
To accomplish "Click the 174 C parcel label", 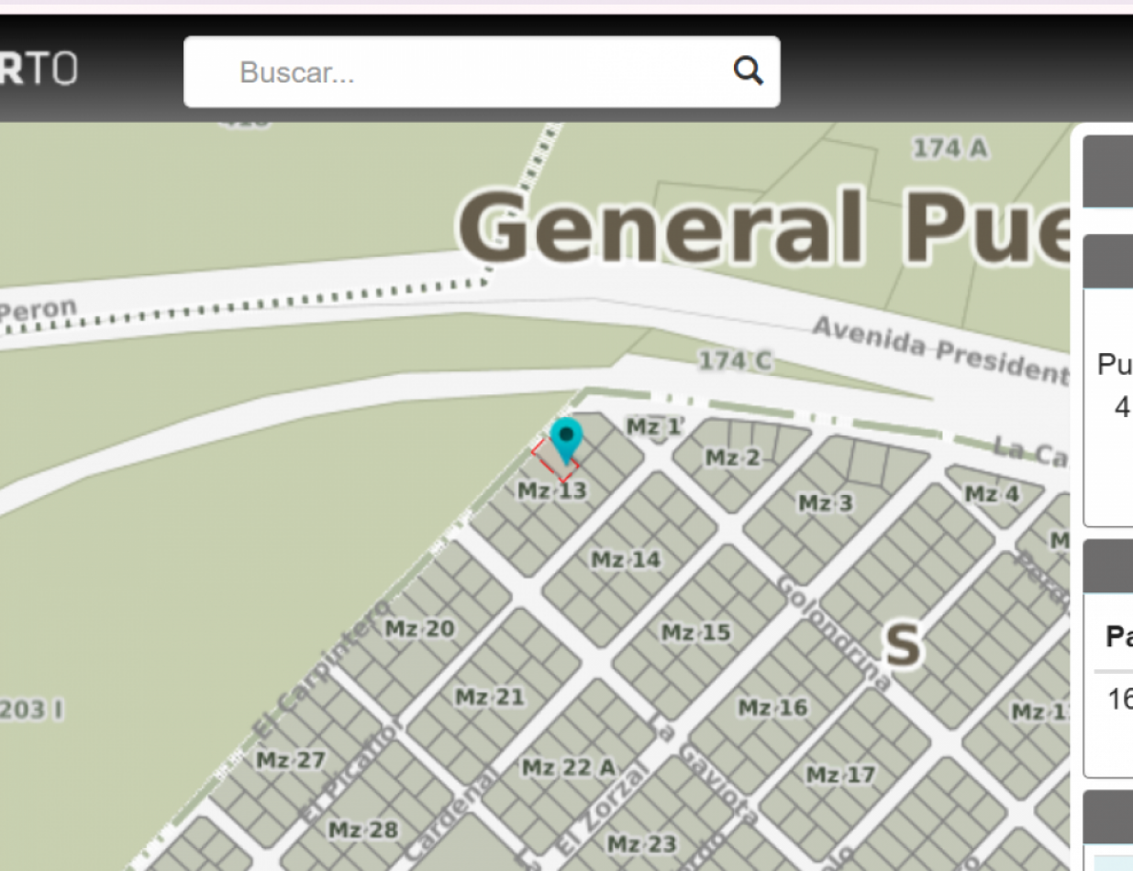I will (x=735, y=361).
